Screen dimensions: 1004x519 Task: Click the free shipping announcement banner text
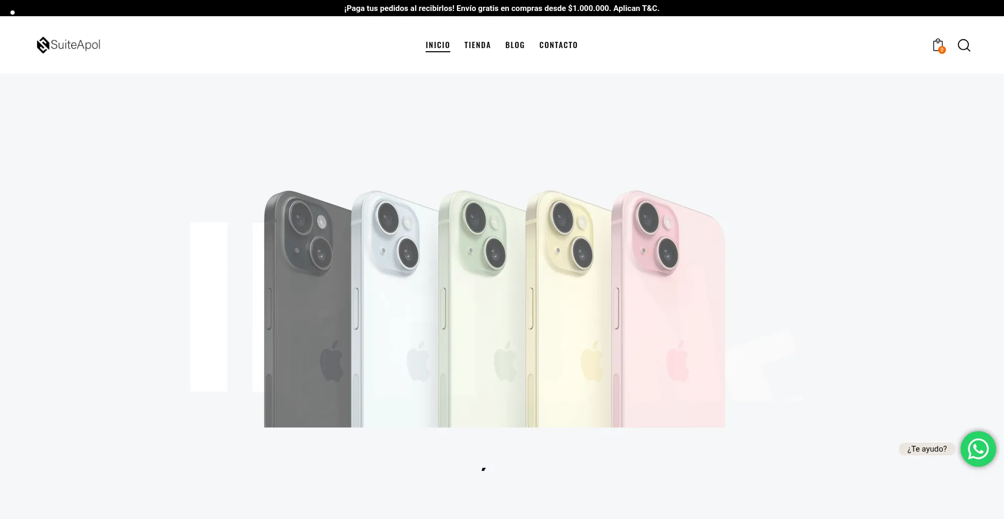click(x=502, y=8)
